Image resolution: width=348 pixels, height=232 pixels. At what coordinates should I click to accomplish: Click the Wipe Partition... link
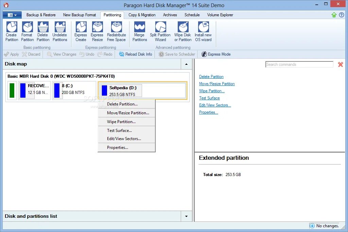[x=212, y=91]
